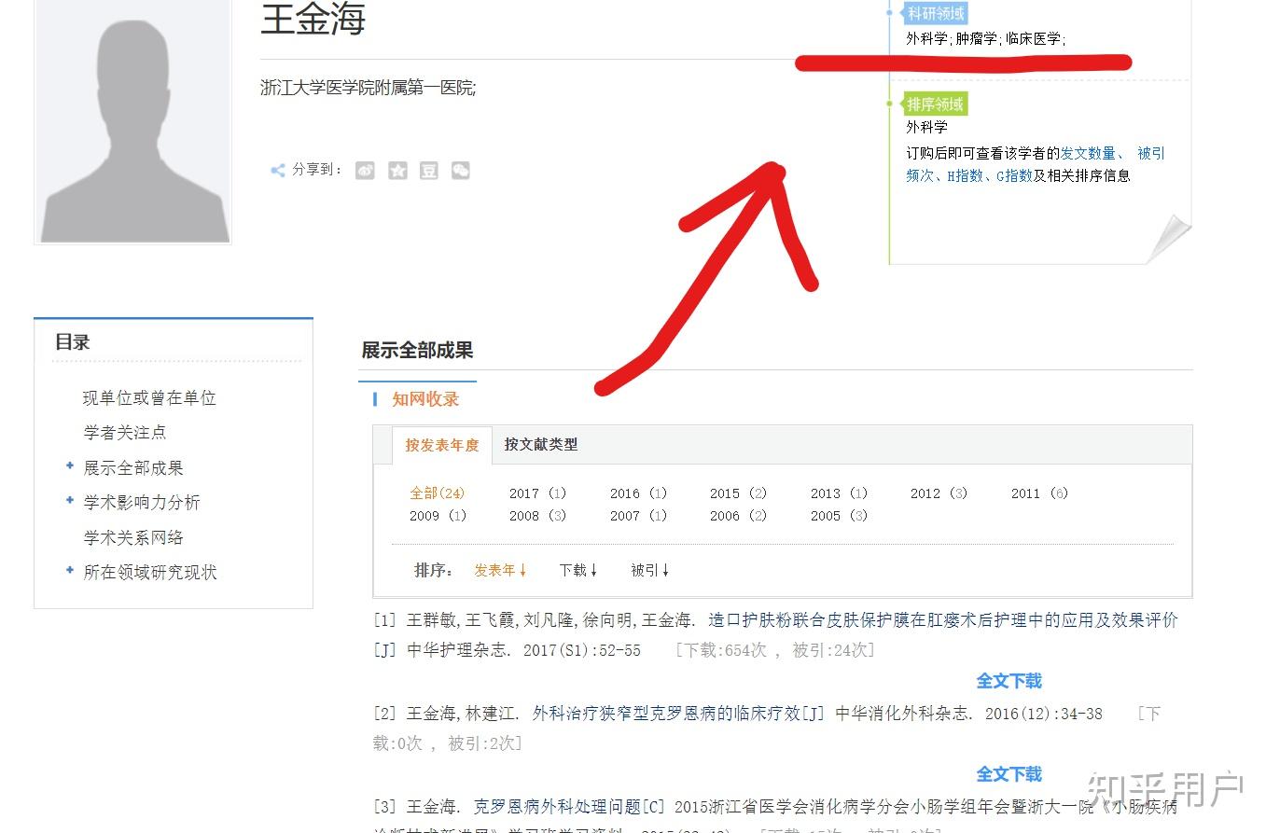The width and height of the screenshot is (1280, 833).
Task: Share via the star (Qzone) icon
Action: pyautogui.click(x=397, y=171)
